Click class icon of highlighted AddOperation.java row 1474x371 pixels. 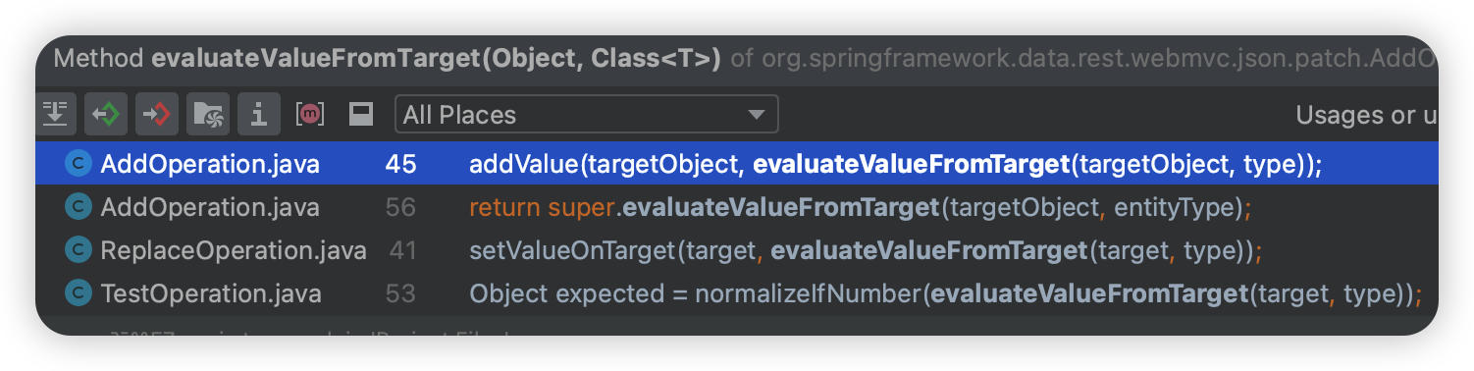click(x=78, y=164)
